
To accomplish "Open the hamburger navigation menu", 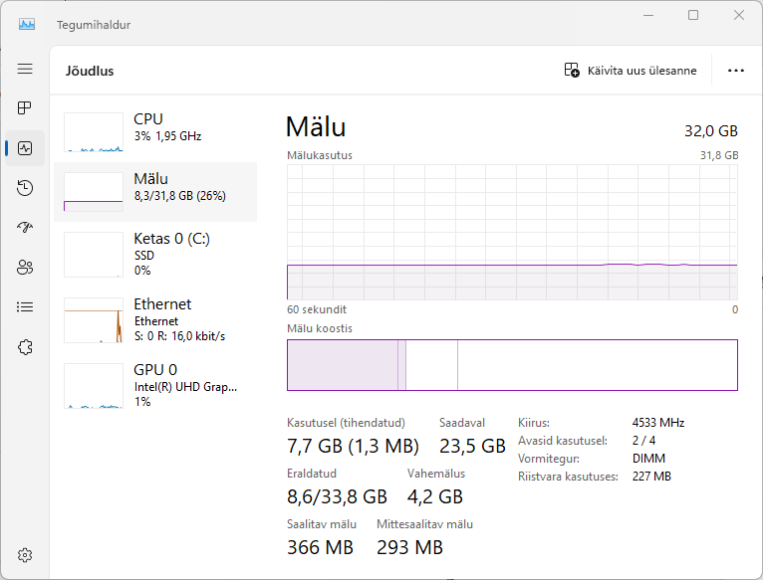I will tap(25, 69).
